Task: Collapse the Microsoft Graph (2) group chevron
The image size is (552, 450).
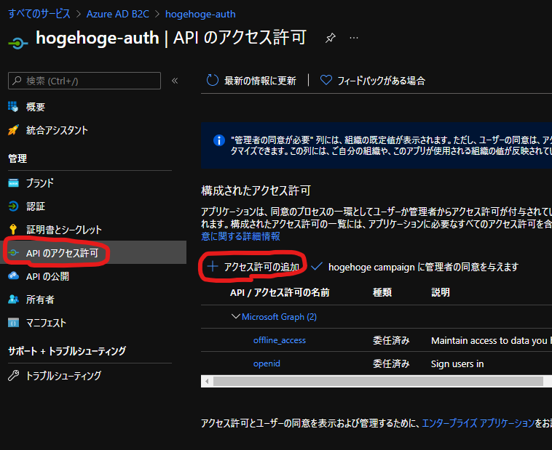Action: pos(235,316)
